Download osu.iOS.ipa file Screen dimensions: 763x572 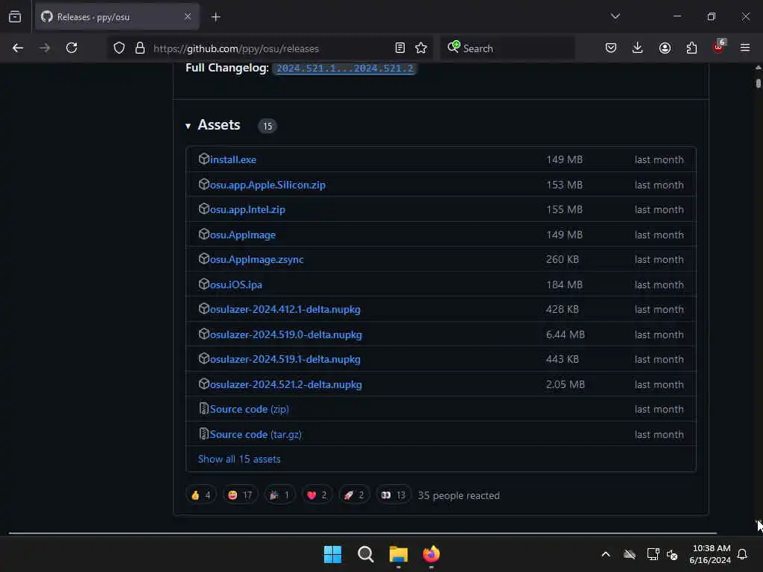(236, 285)
